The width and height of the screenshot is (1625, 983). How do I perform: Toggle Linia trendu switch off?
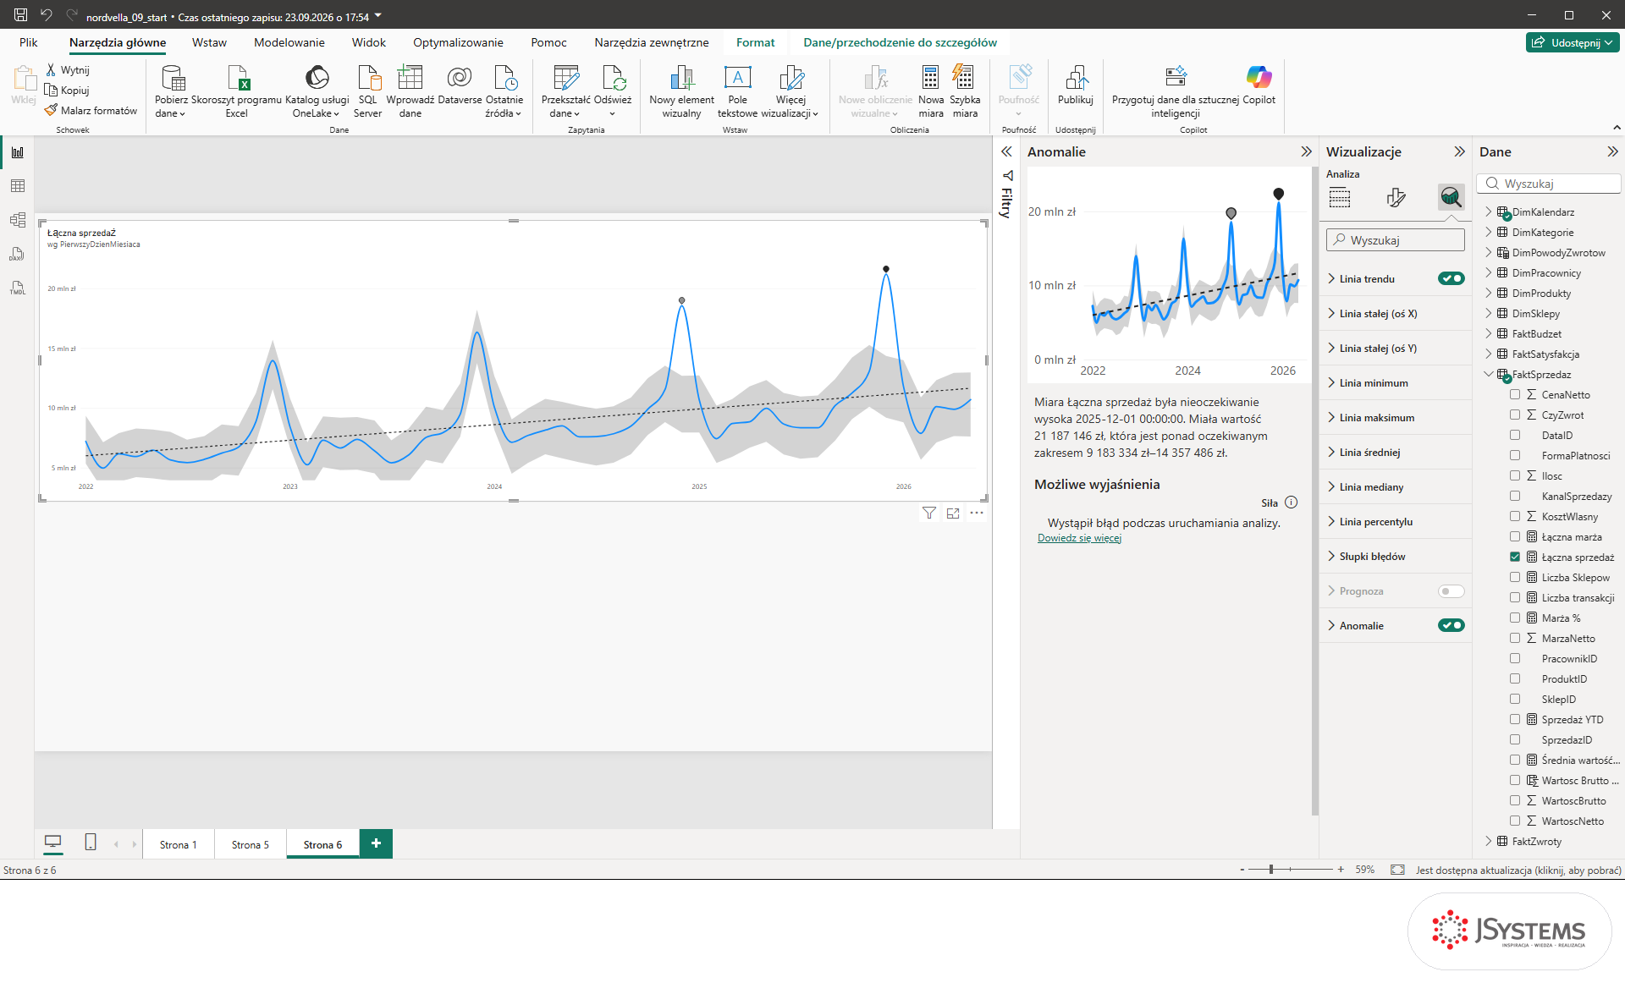pos(1451,278)
